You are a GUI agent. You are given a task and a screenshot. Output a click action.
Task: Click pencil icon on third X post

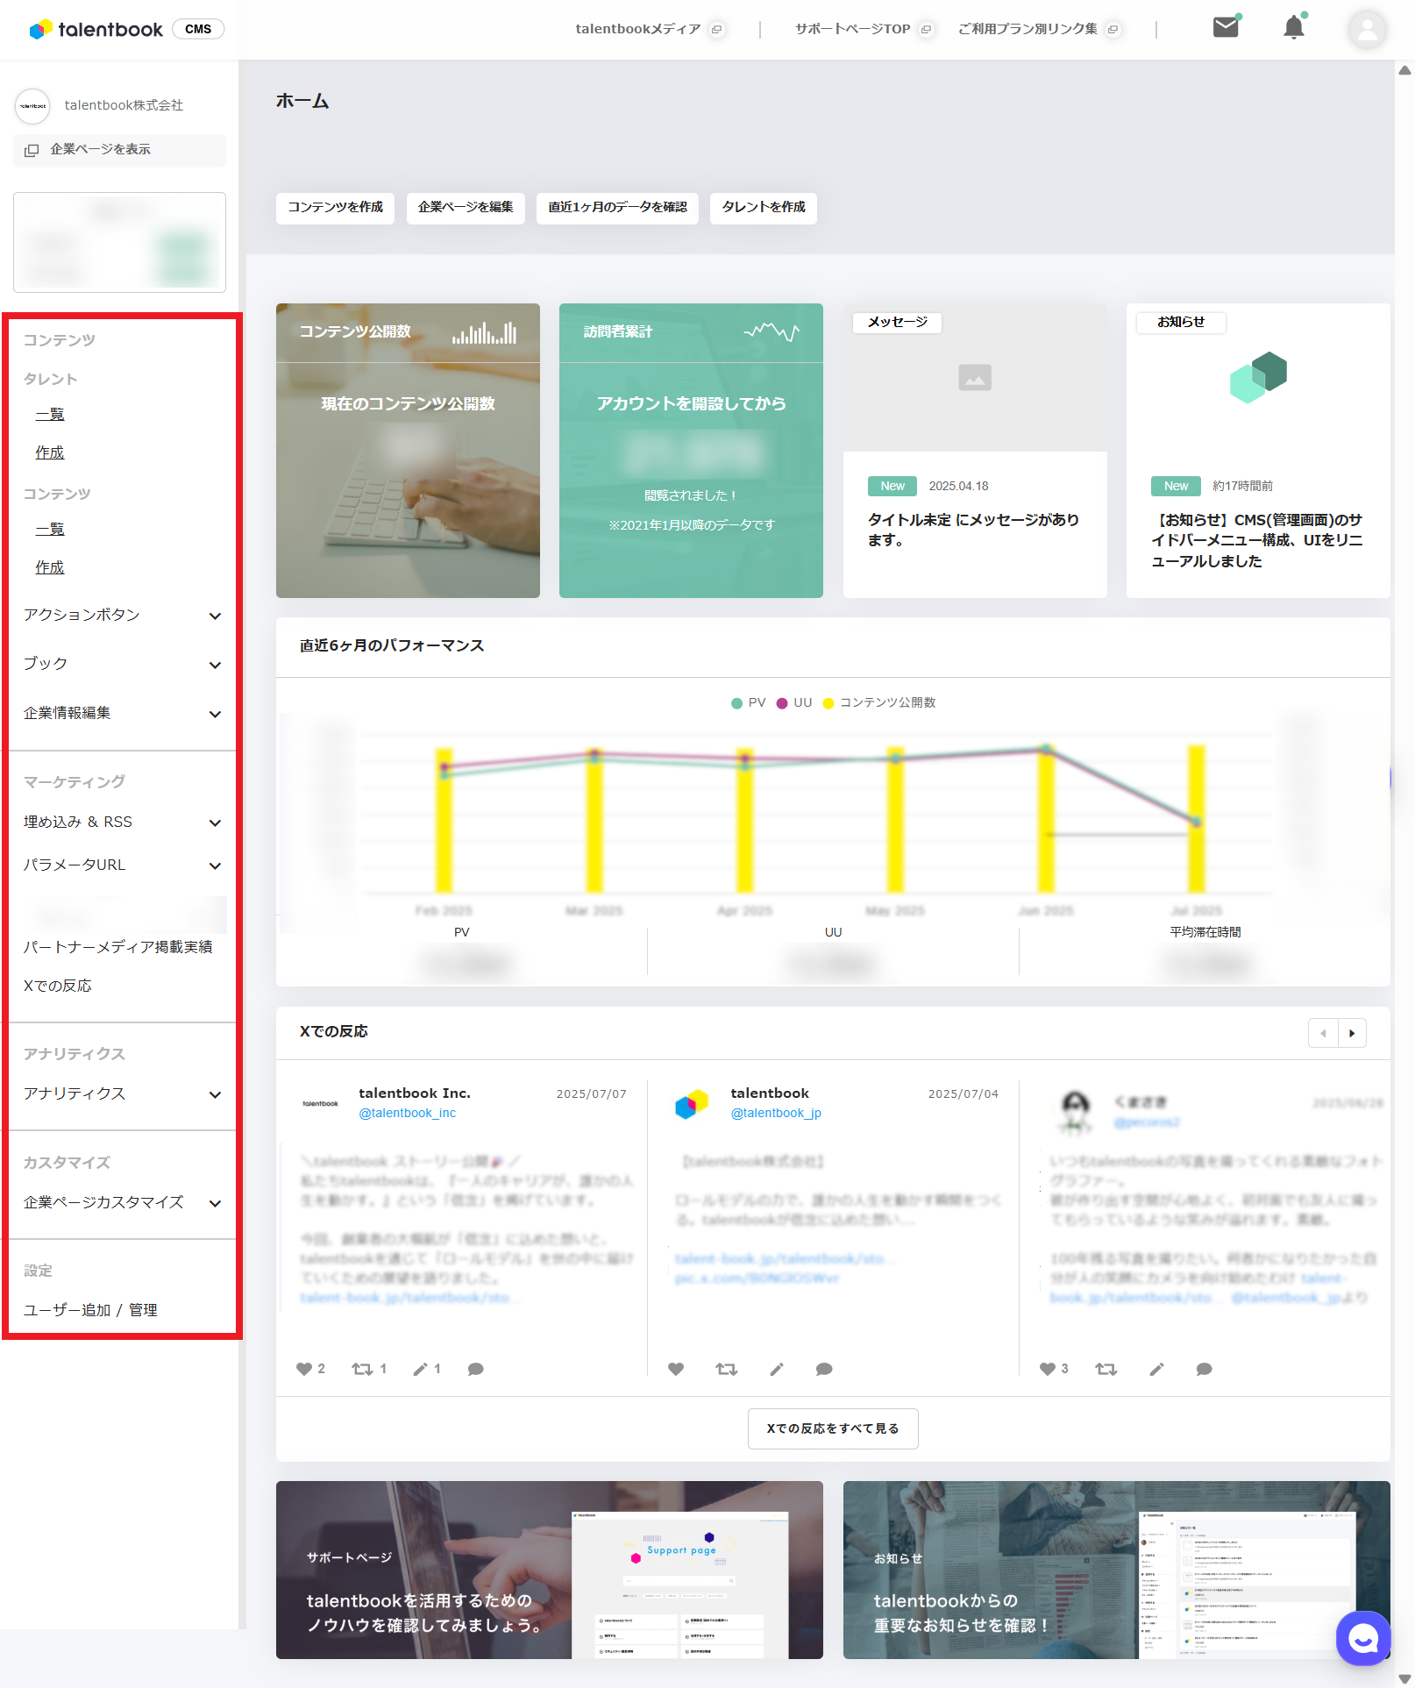pos(1157,1369)
